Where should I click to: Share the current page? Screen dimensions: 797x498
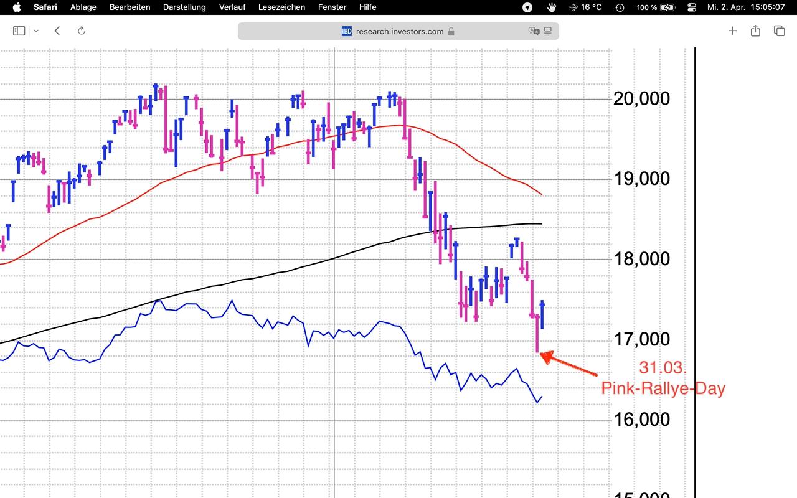click(755, 31)
